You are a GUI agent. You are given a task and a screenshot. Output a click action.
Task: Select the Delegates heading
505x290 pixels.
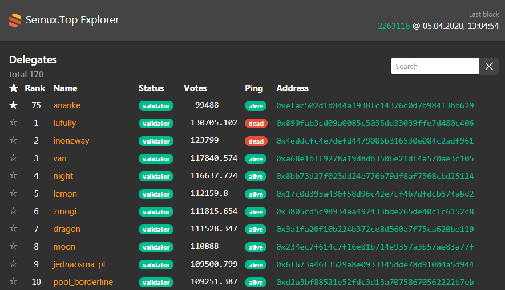point(33,60)
